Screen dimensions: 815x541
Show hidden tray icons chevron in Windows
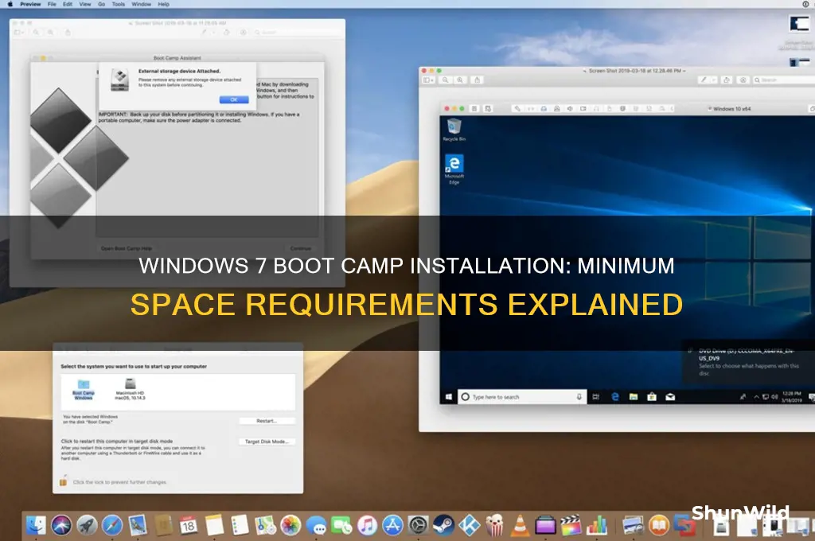click(x=756, y=397)
